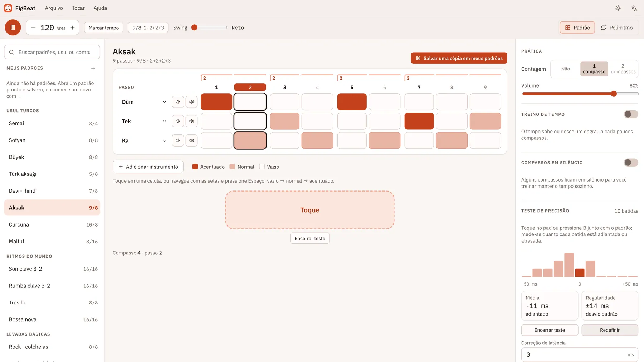Click the Redefinir button

pos(610,330)
